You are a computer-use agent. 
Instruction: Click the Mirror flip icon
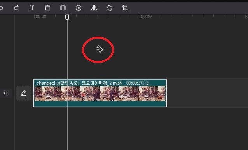94,8
